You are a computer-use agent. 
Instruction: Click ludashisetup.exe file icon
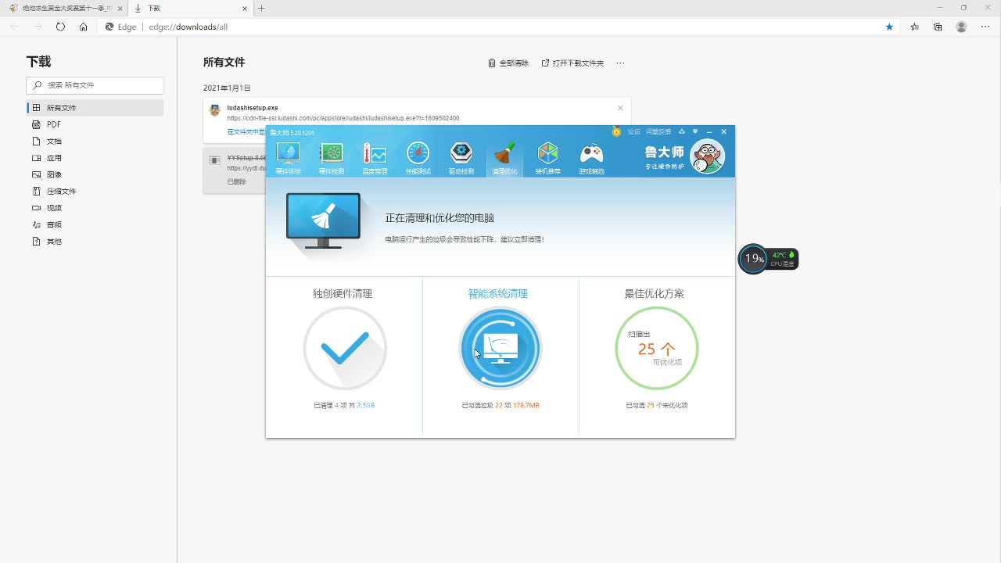(x=214, y=110)
